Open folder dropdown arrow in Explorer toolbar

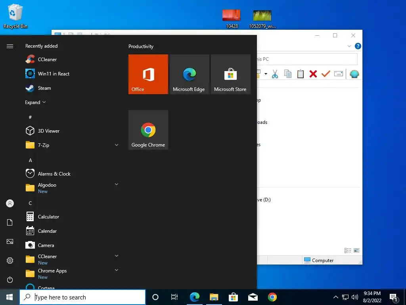click(266, 74)
